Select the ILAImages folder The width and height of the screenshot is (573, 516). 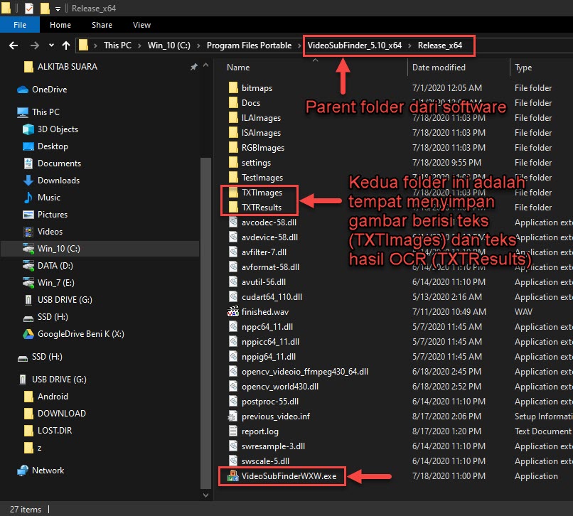[261, 118]
